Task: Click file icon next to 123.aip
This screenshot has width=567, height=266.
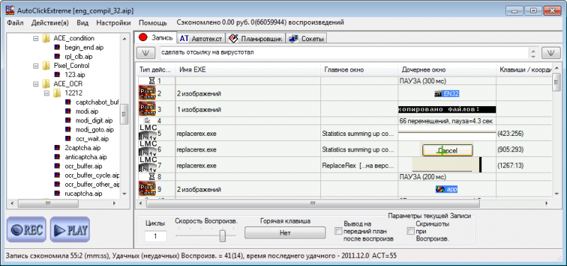Action: [57, 75]
